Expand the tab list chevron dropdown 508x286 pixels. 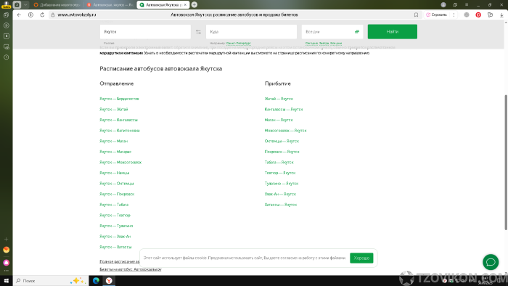(x=25, y=4)
